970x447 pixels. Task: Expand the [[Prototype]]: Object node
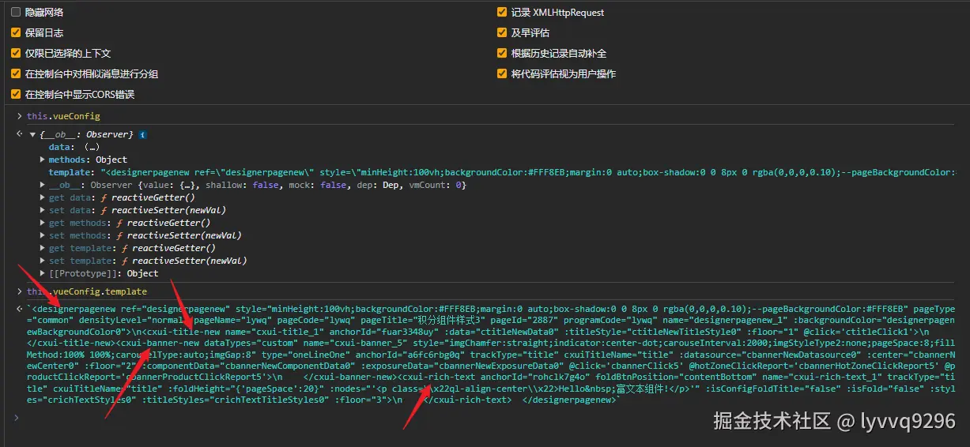pos(42,273)
